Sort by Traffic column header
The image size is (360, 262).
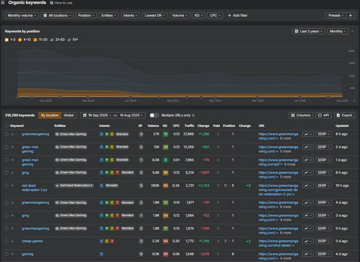[x=189, y=126]
